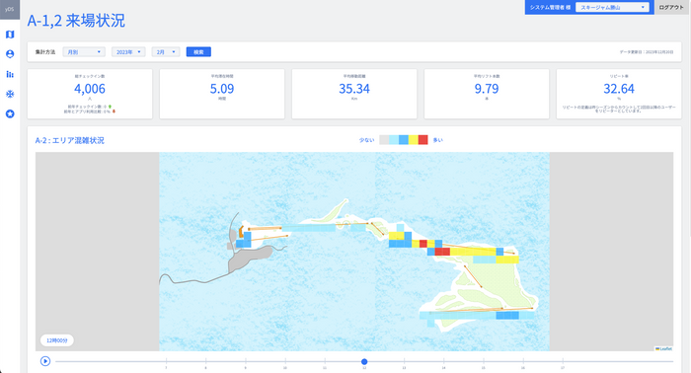Click the blue timeline slider handle
This screenshot has width=691, height=373.
tap(364, 361)
